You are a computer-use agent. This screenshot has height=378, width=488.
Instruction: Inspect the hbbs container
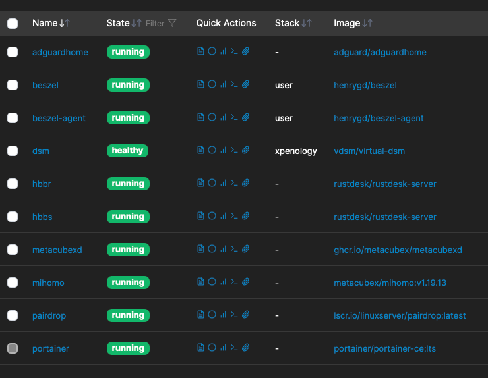(212, 217)
